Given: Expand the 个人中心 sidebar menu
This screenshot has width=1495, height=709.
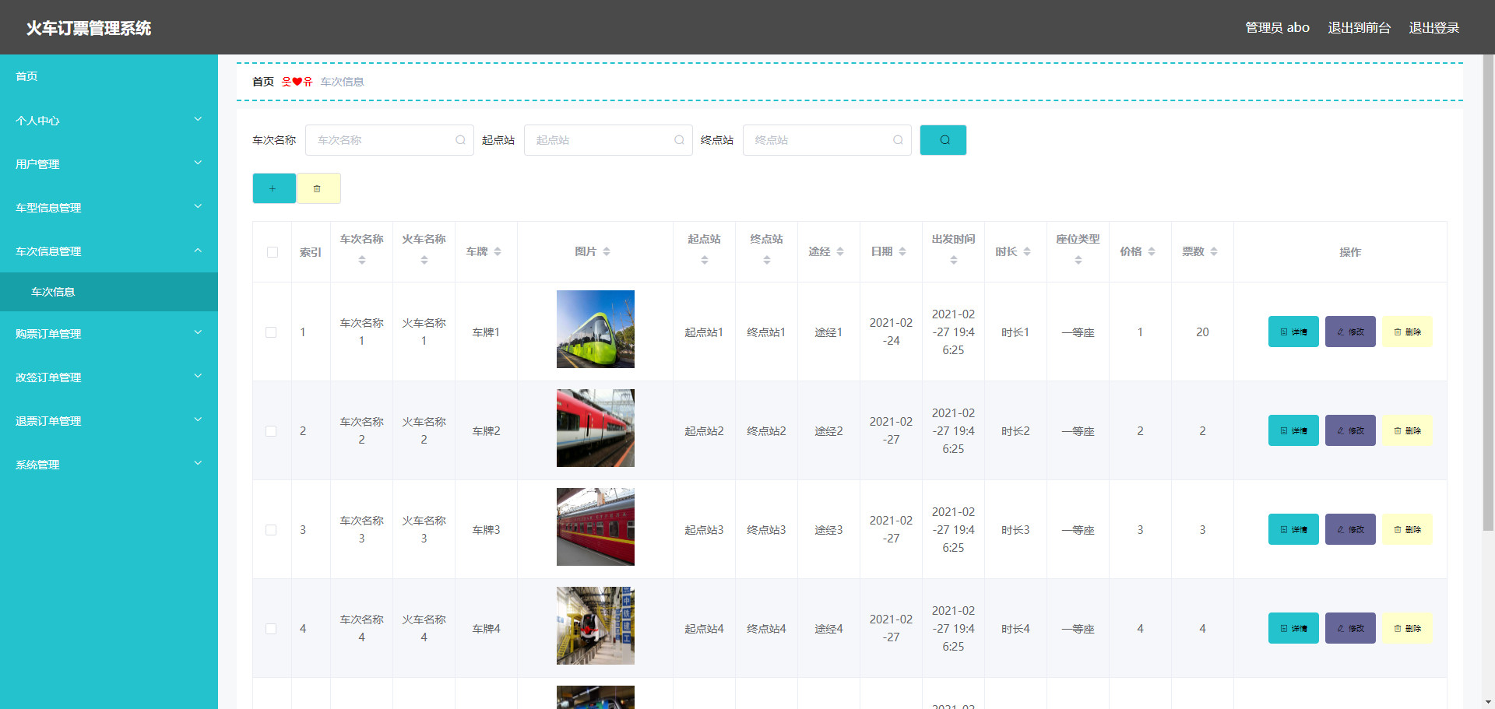Looking at the screenshot, I should tap(109, 121).
